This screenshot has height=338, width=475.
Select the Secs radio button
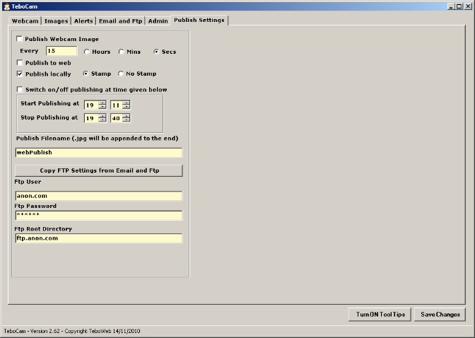[156, 52]
